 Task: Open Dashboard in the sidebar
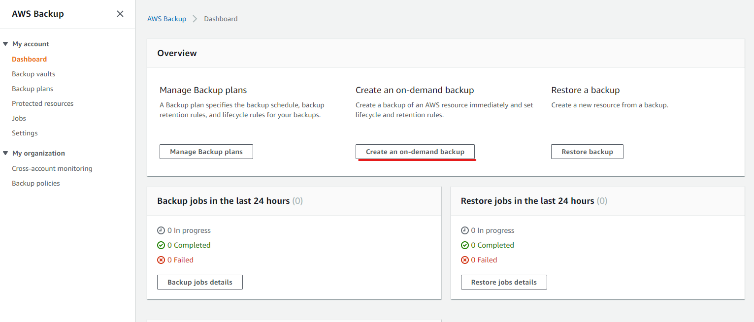coord(30,59)
